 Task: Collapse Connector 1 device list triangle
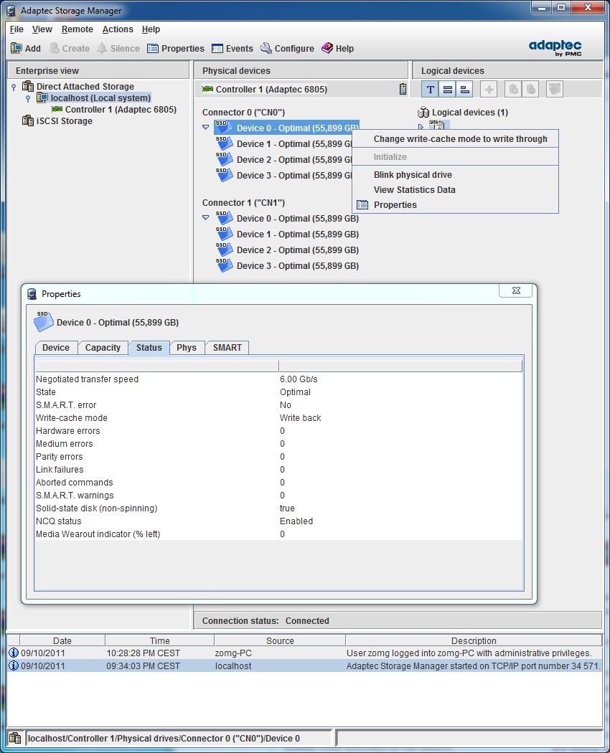(x=206, y=217)
